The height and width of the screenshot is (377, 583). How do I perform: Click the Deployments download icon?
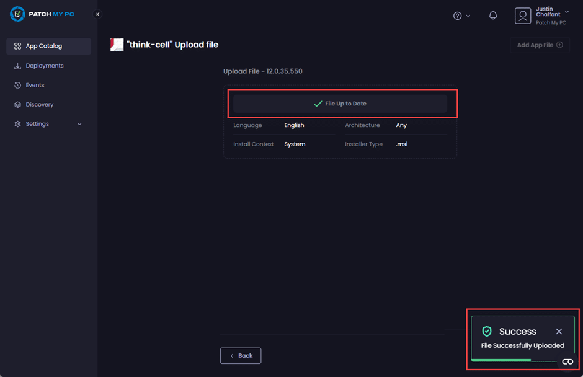pyautogui.click(x=17, y=66)
